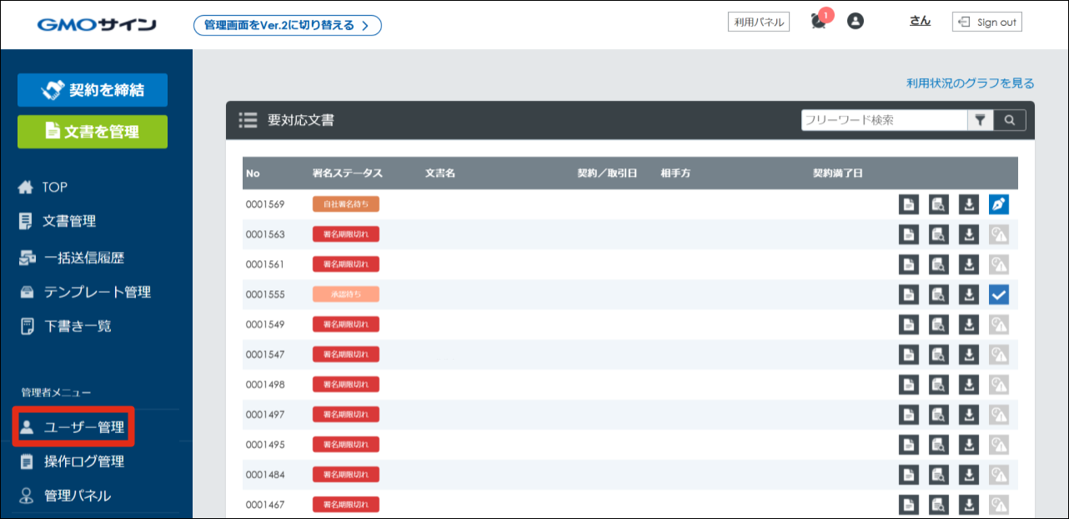Preview document 0001549 with the magnifier page icon
1069x519 pixels.
tap(938, 325)
